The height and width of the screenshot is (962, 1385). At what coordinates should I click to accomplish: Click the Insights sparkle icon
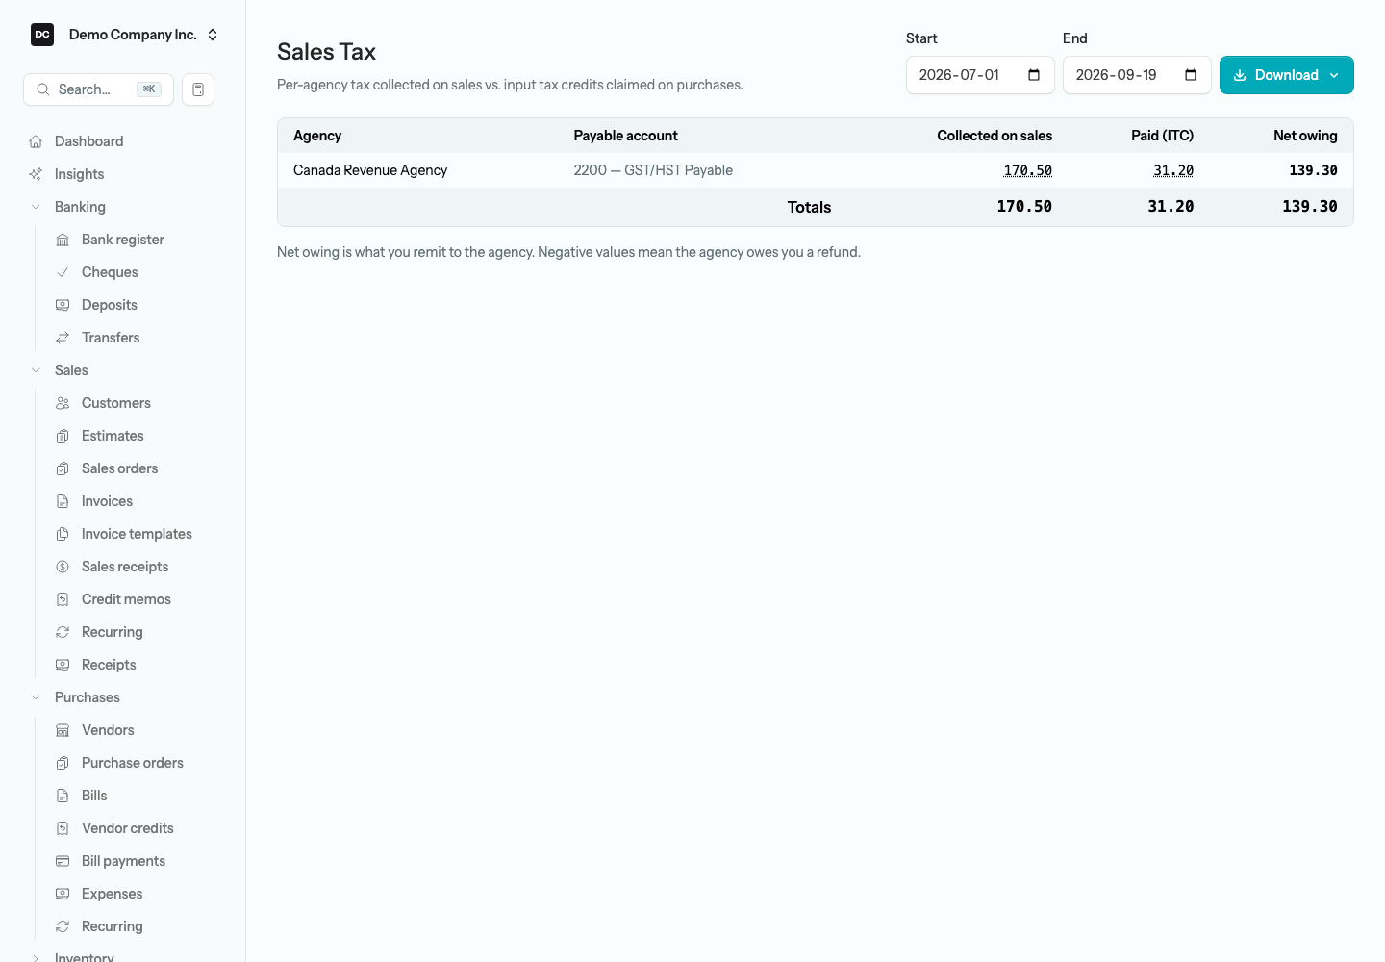coord(36,174)
